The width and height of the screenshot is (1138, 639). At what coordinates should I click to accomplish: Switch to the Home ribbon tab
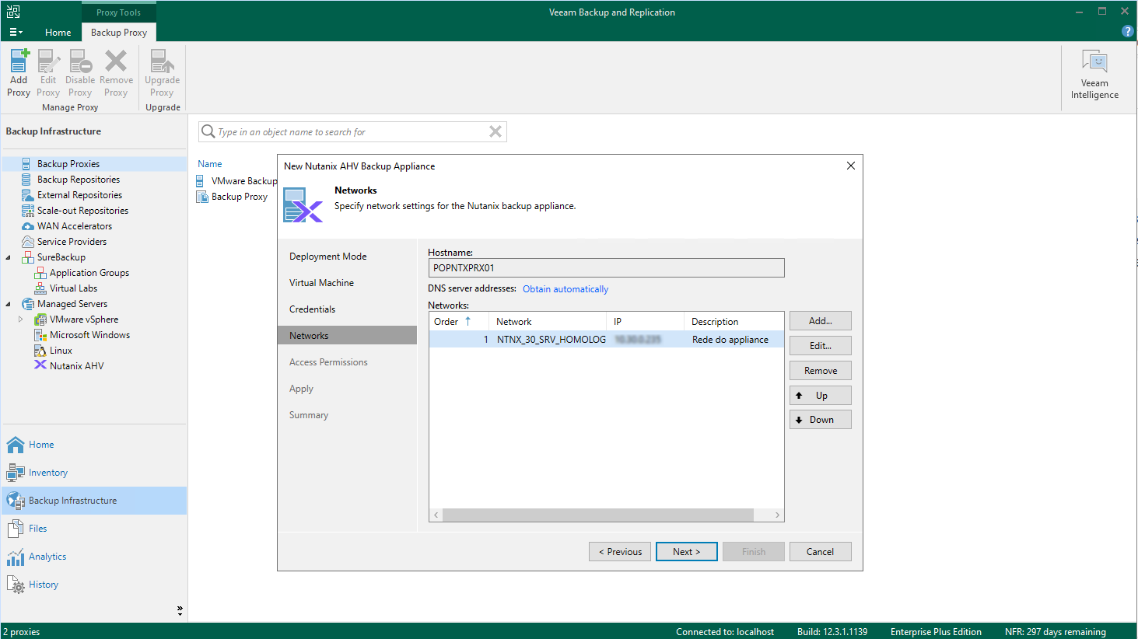click(58, 32)
